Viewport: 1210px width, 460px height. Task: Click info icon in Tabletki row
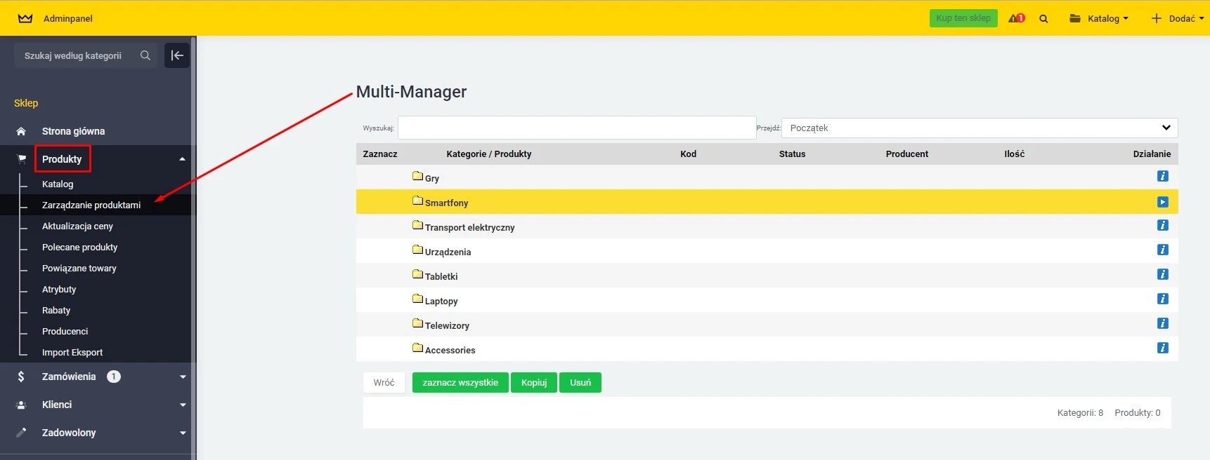(1162, 274)
